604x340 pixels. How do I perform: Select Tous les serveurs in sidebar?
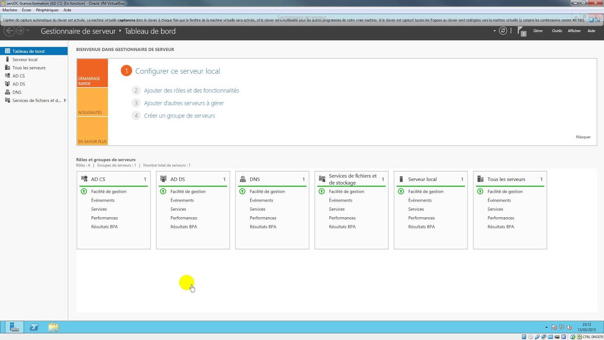tap(34, 68)
